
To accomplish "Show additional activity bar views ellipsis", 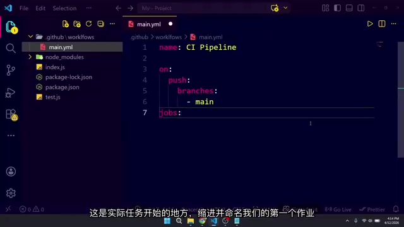I will 11,136.
